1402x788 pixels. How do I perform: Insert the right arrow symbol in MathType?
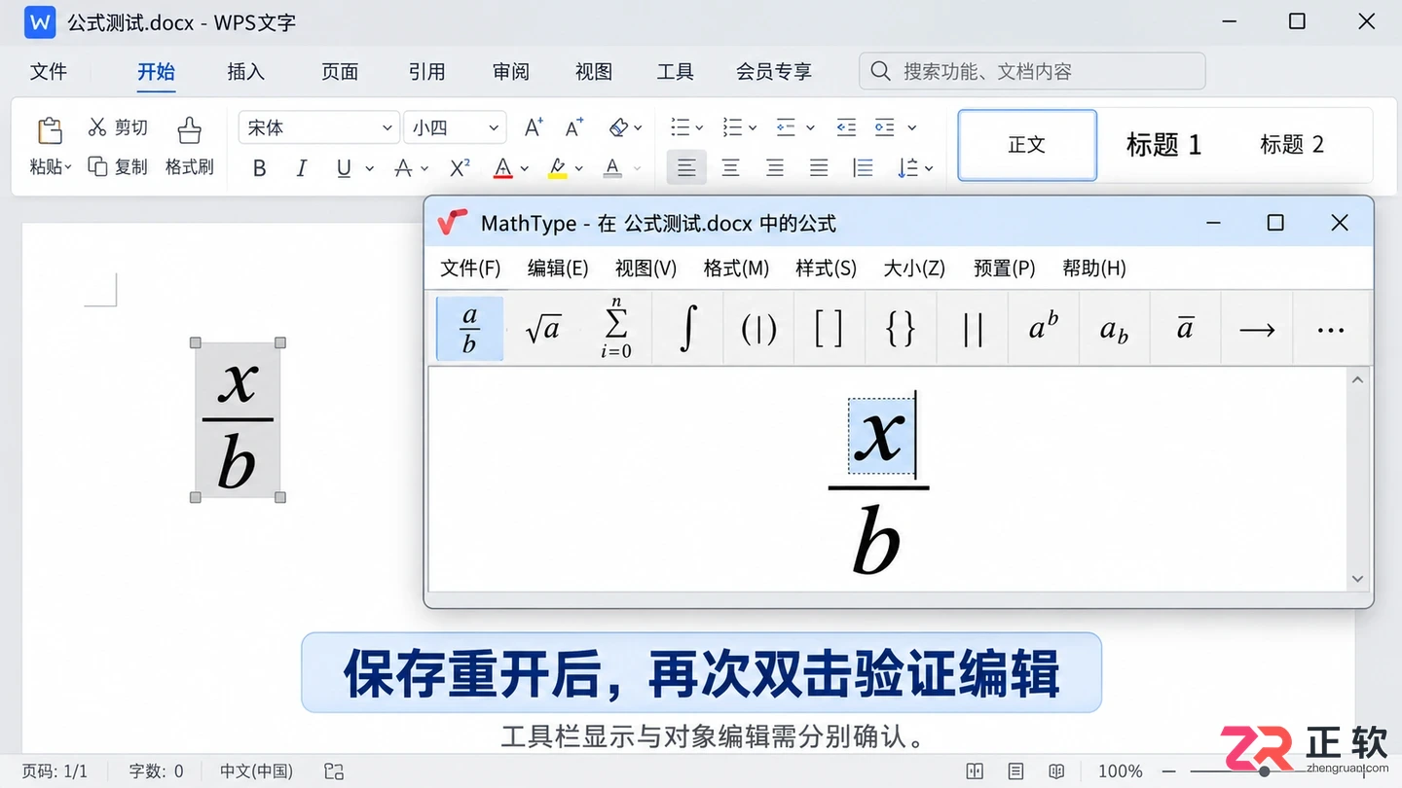coord(1257,330)
